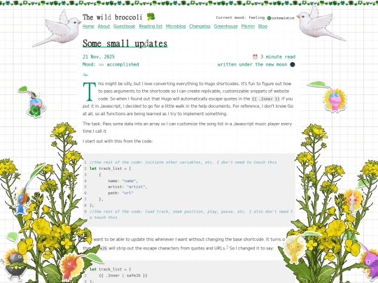The height and width of the screenshot is (283, 378).
Task: Open the Home page link
Action: 88,27
